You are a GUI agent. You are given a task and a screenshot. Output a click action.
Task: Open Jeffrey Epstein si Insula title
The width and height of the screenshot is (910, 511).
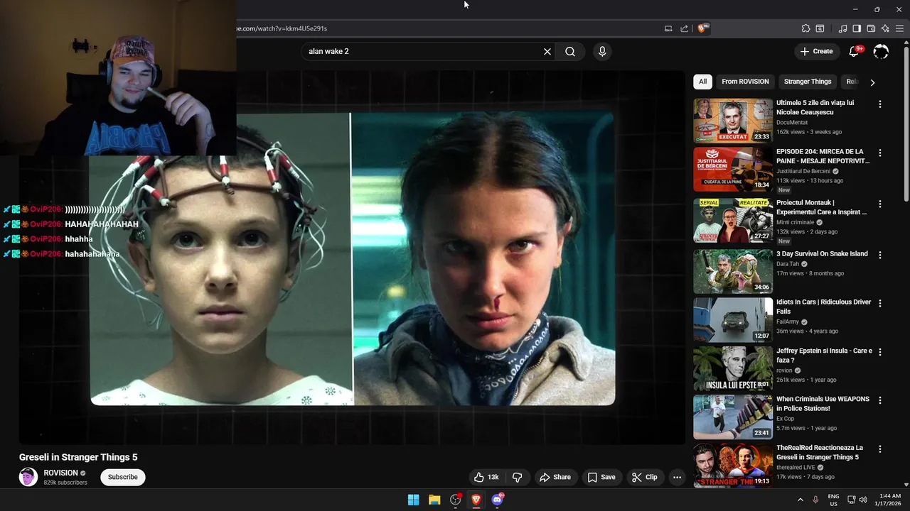click(824, 356)
